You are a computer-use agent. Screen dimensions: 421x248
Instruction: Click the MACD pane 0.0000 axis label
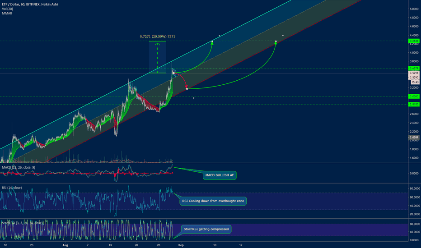point(414,173)
